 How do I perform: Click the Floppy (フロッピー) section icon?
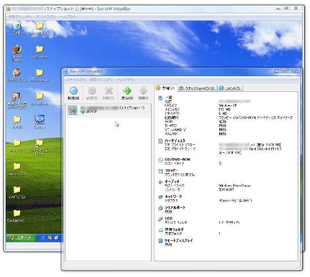(x=160, y=171)
